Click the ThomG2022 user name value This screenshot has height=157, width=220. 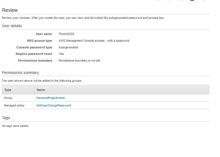(x=66, y=34)
